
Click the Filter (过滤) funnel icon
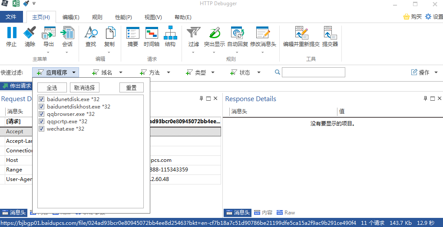coord(194,33)
